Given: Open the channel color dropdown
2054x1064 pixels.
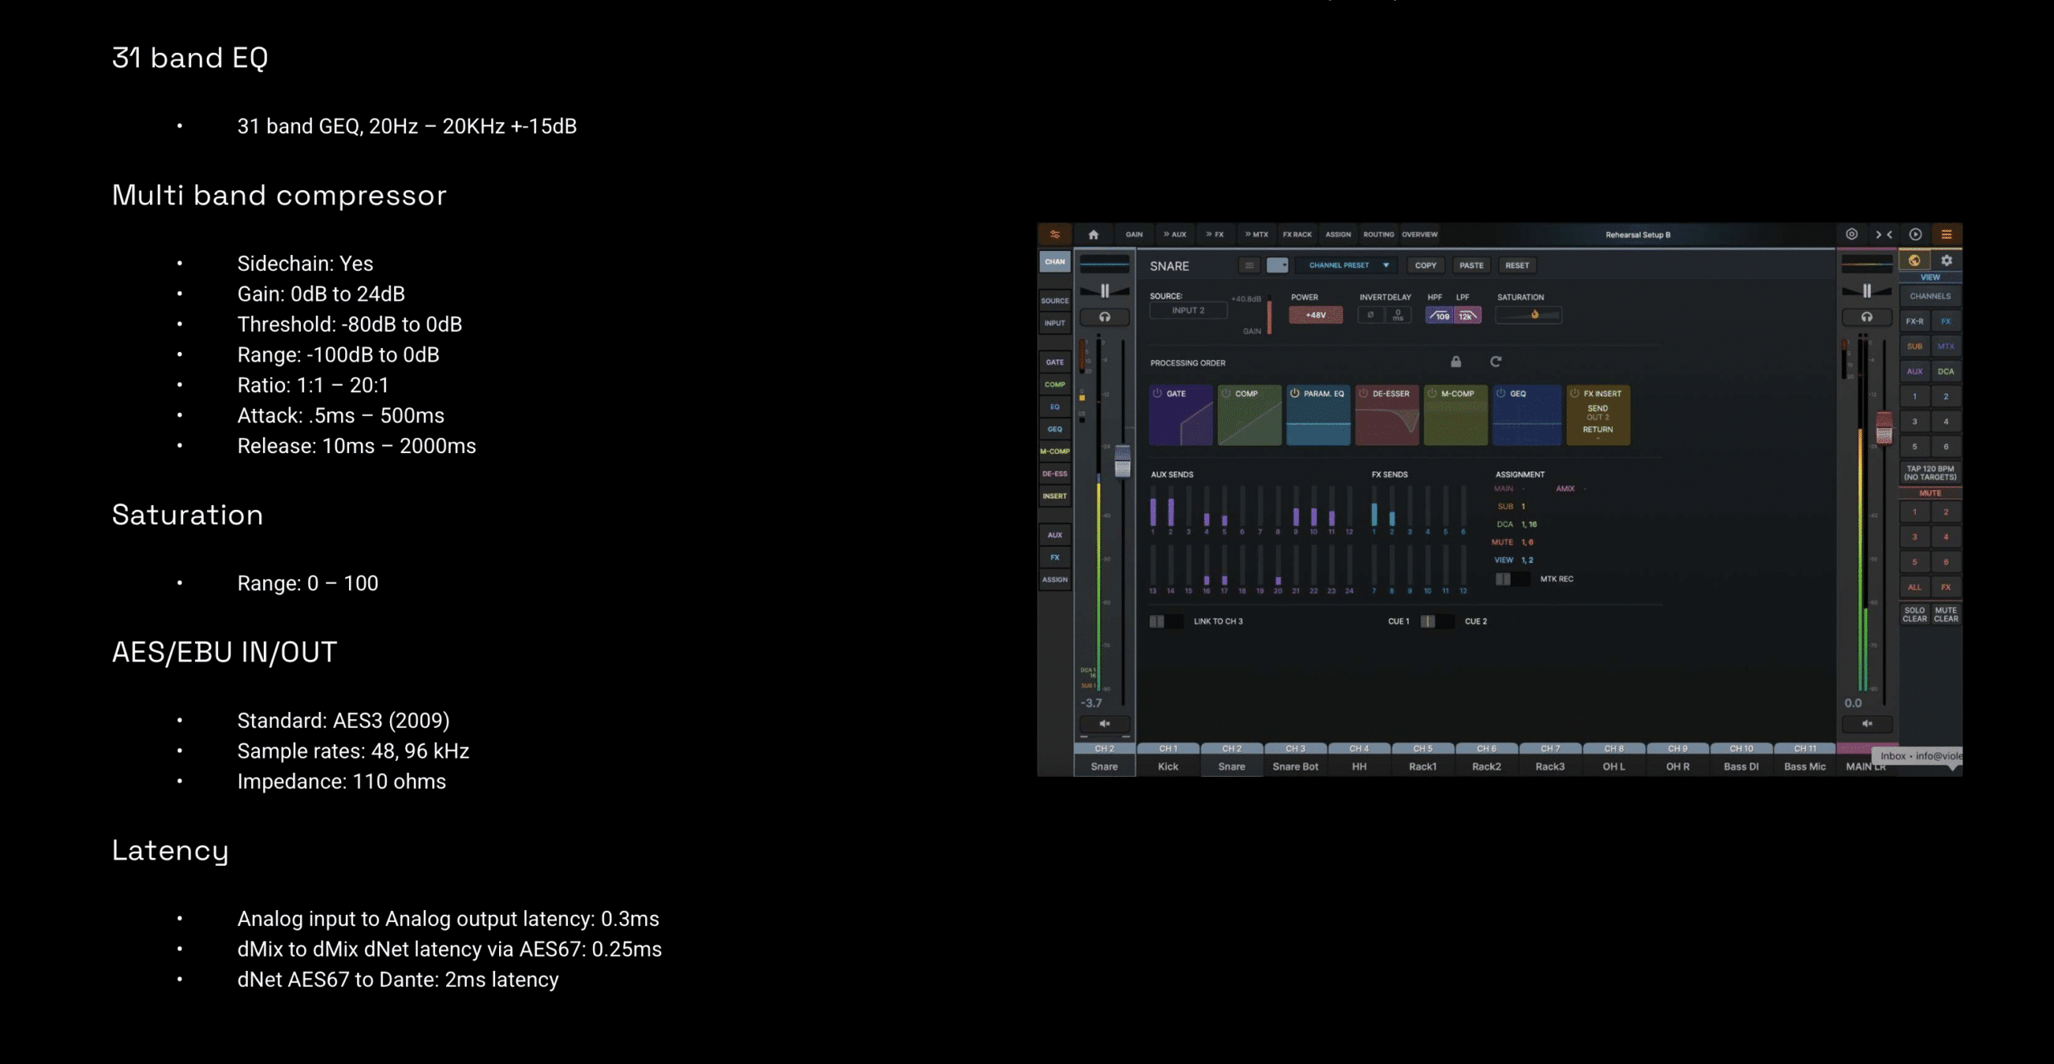Looking at the screenshot, I should pyautogui.click(x=1277, y=265).
